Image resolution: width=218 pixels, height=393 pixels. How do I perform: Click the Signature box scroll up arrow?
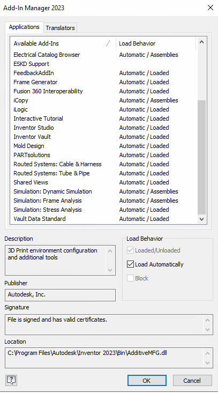coord(207,320)
